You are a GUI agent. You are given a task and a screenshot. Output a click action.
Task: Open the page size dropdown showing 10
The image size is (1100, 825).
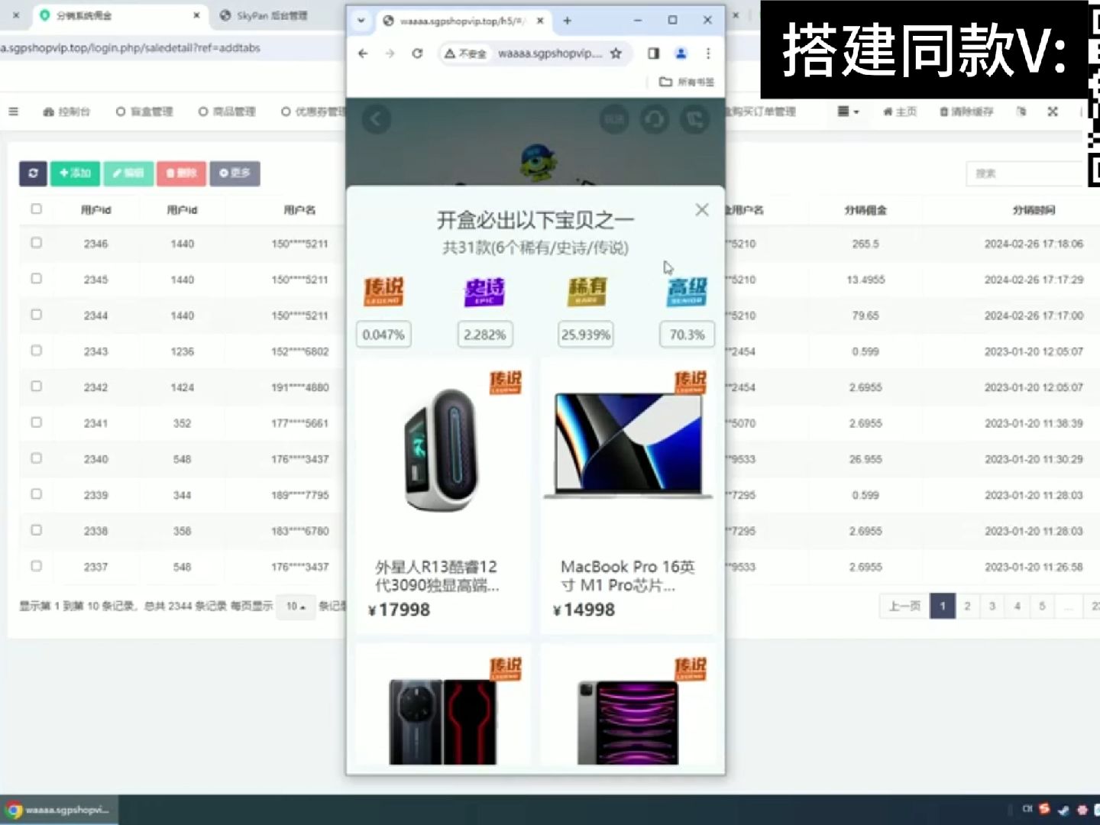click(x=296, y=607)
